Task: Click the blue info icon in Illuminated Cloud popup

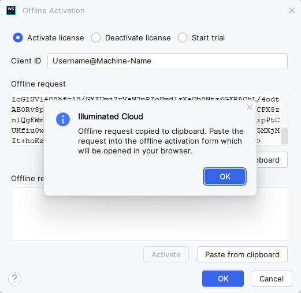Action: tap(63, 119)
